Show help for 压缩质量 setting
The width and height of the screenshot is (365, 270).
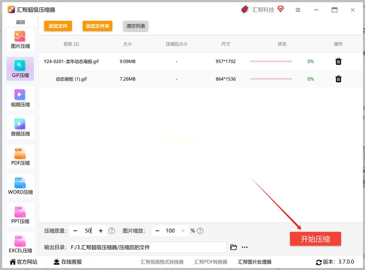[x=112, y=231]
